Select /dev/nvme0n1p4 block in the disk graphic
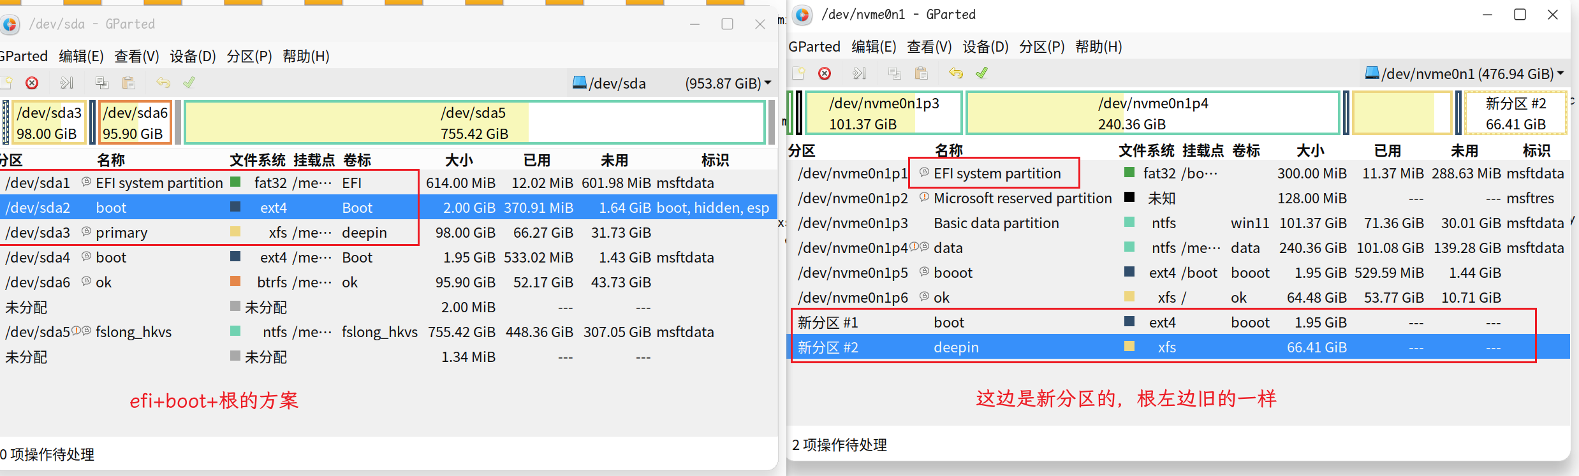Image resolution: width=1579 pixels, height=476 pixels. [x=1152, y=113]
